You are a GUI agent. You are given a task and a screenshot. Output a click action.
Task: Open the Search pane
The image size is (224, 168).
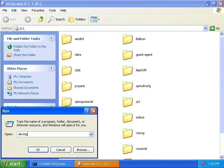tap(57, 19)
